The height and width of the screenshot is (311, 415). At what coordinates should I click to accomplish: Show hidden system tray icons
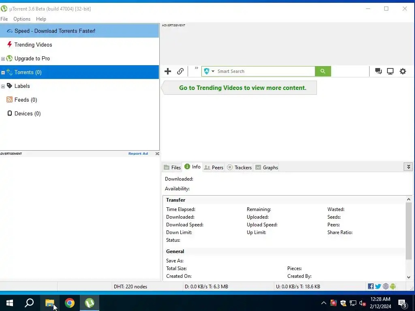pos(324,303)
